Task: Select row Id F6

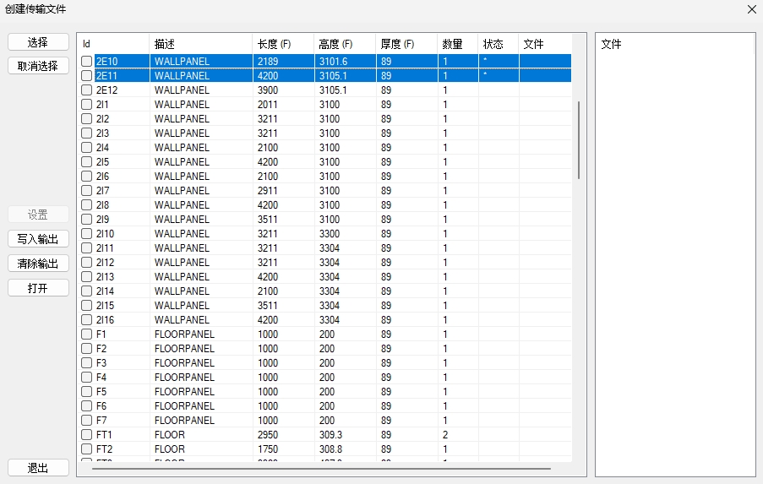Action: pos(101,405)
